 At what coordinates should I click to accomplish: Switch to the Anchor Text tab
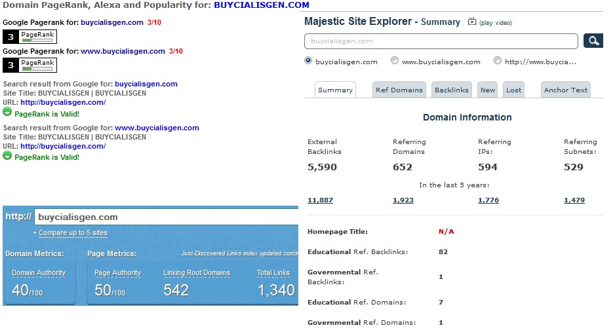566,90
